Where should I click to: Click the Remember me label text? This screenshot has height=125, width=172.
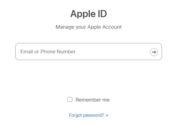(93, 100)
